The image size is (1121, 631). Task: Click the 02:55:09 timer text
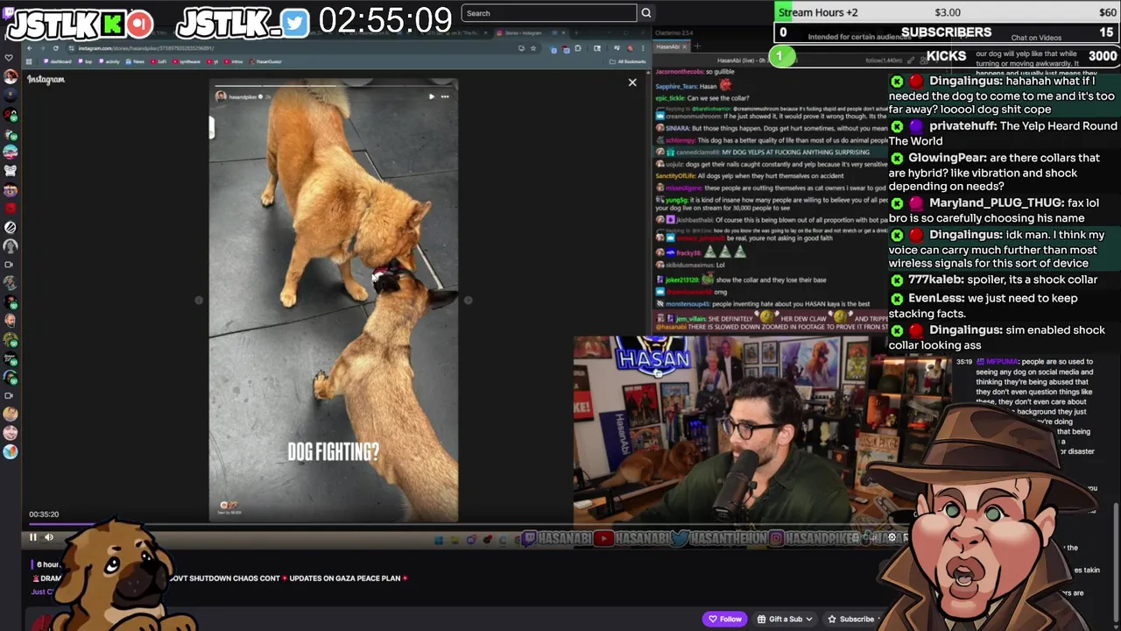pos(385,20)
